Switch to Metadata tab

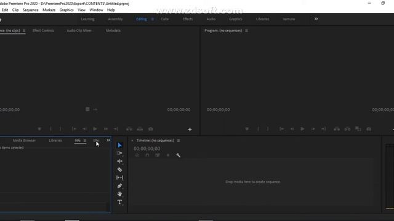(x=113, y=31)
